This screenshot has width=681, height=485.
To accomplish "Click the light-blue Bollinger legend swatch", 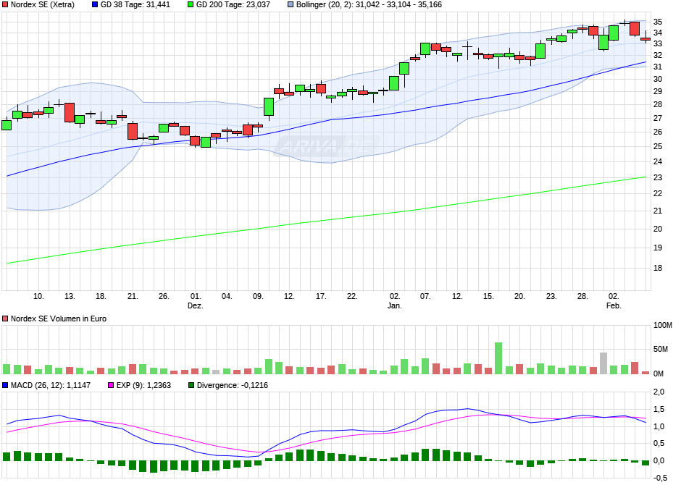I will tap(291, 5).
